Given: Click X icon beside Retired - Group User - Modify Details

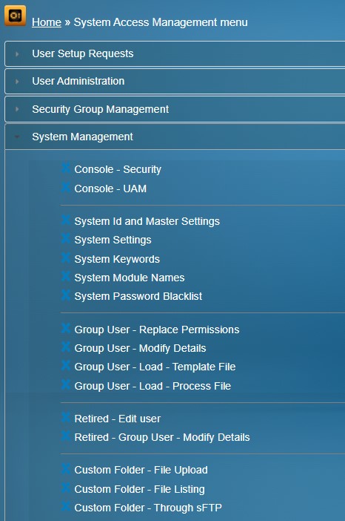Looking at the screenshot, I should [66, 436].
